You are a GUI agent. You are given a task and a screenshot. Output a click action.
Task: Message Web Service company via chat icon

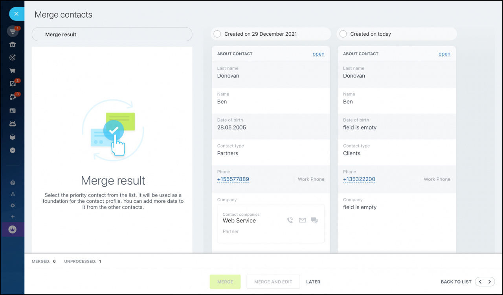[314, 220]
